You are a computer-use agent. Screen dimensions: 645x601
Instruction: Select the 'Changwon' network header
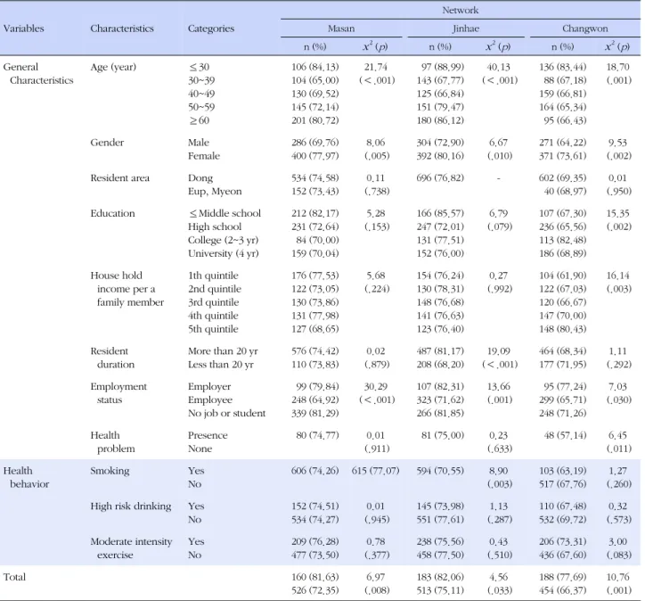pos(585,29)
